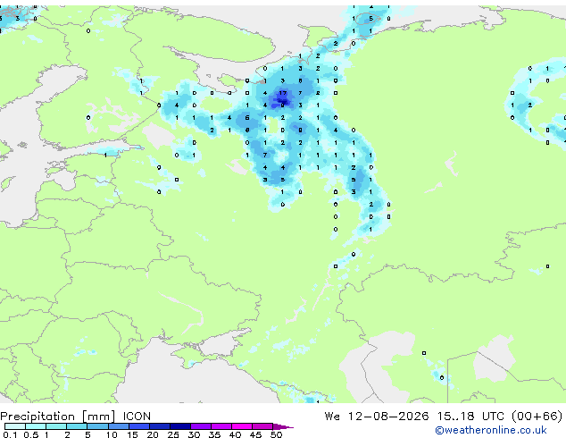Click the legend scale label '0.1'
The image size is (566, 438).
tap(10, 434)
